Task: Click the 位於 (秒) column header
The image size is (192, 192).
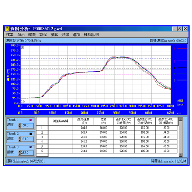Action: point(104,121)
